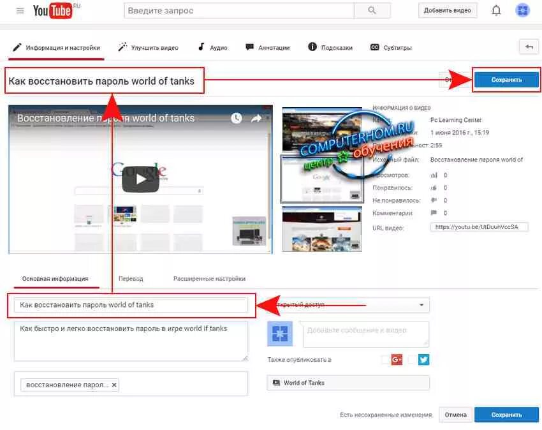Remove the восстановление парол tag
Image resolution: width=542 pixels, height=430 pixels.
(x=114, y=385)
